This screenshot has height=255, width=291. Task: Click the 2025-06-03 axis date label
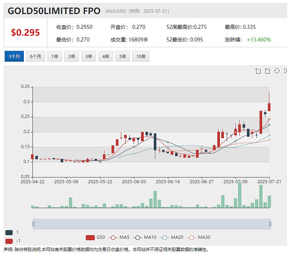[x=134, y=182]
